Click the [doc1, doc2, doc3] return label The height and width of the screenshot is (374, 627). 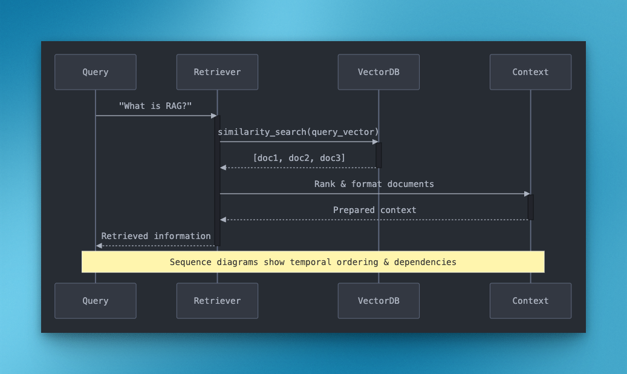[x=299, y=158]
